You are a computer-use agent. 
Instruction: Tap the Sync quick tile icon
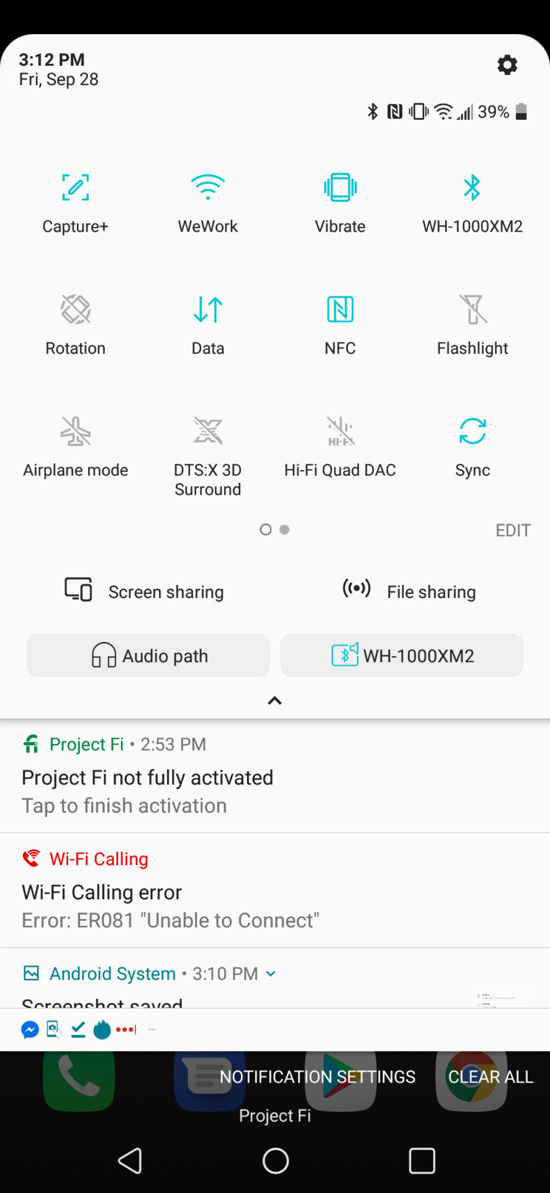pyautogui.click(x=472, y=431)
